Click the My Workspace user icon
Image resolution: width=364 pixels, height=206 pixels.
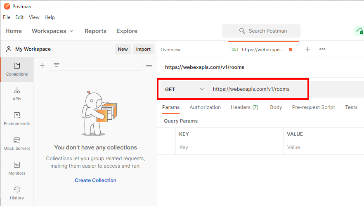(9, 49)
